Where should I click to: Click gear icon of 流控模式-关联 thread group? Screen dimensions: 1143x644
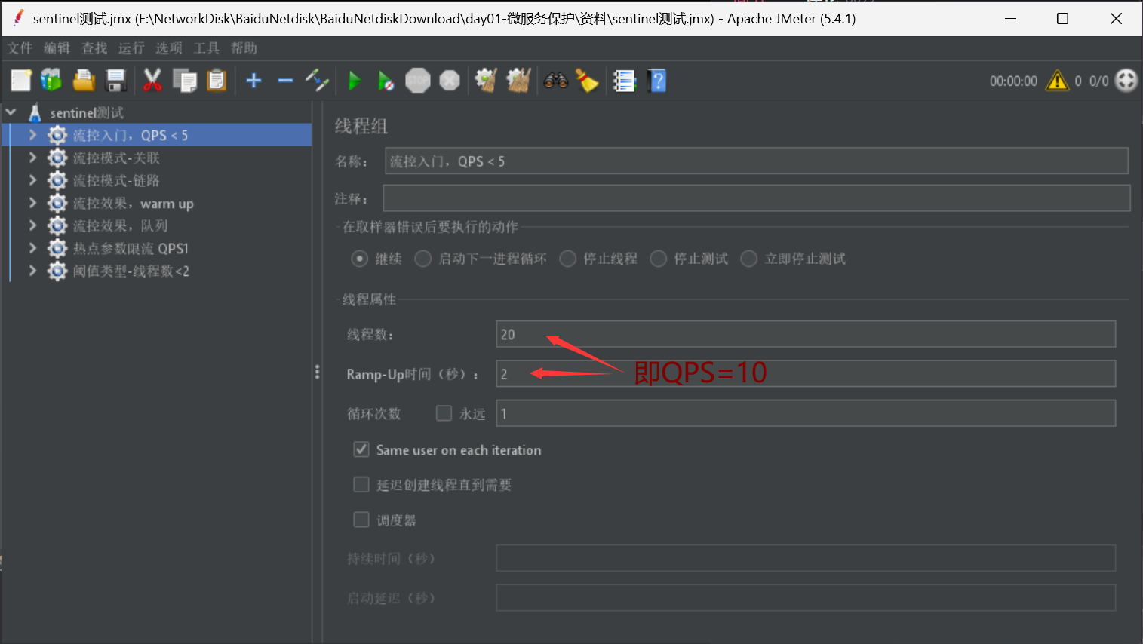coord(57,158)
